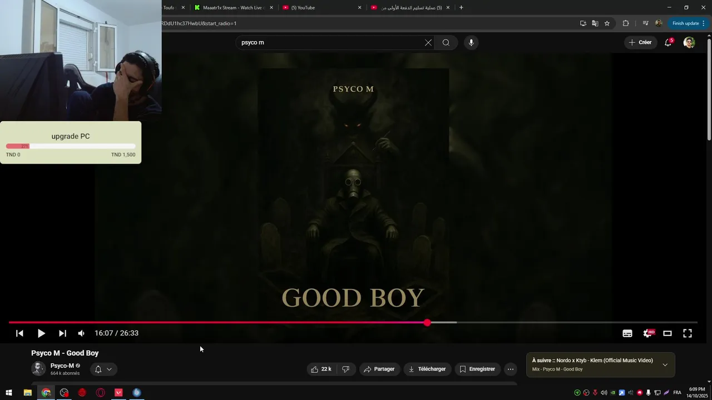
Task: Open the Psyco-M channel name link
Action: click(x=62, y=366)
